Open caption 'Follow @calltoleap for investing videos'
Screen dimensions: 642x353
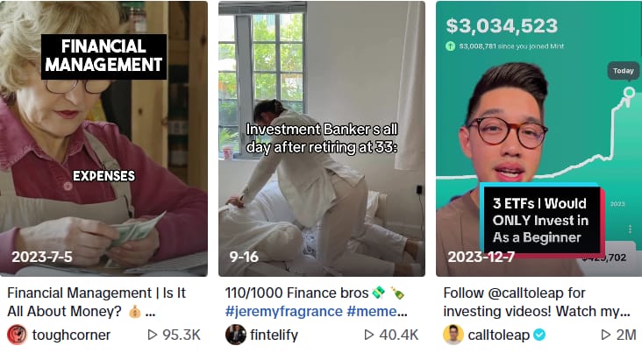(537, 302)
